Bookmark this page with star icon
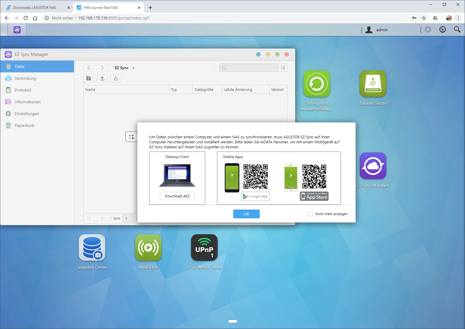The image size is (465, 329). 424,18
